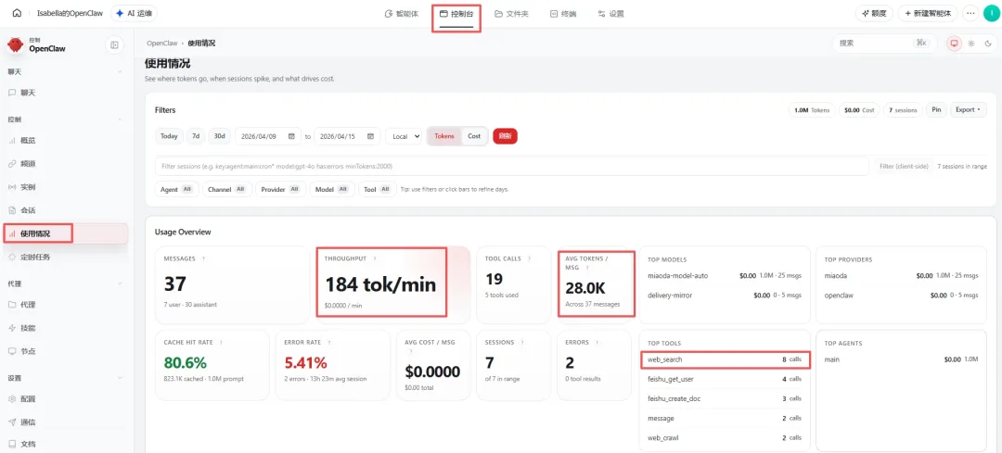Viewport: 1002px width, 453px height.
Task: Click the red 刷新 refresh button
Action: (x=505, y=136)
